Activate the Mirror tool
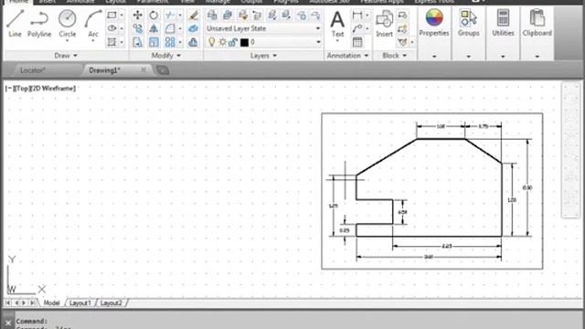Screen dimensions: 585x329 [x=154, y=28]
